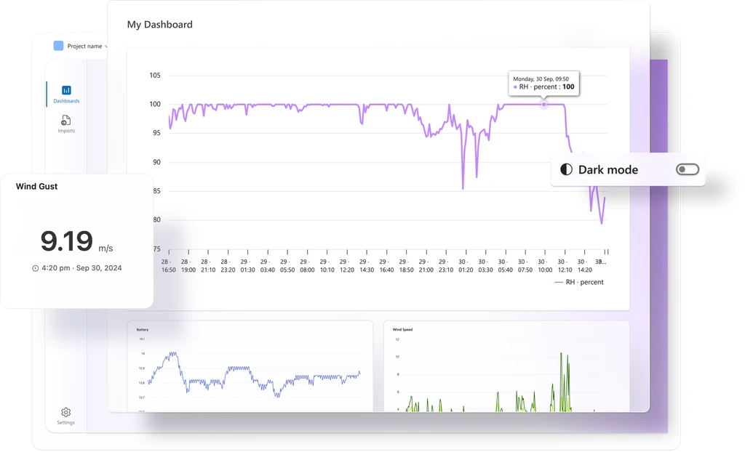Click the 90 y-axis label
This screenshot has height=452, width=745.
pos(156,162)
